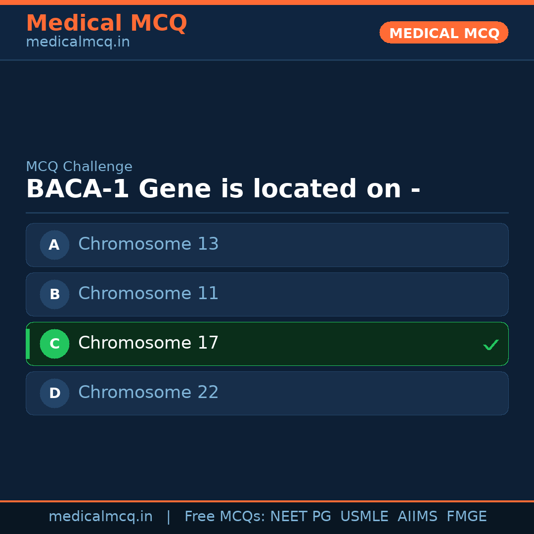This screenshot has width=534, height=534.
Task: Click the green bar left of option C
Action: point(28,344)
